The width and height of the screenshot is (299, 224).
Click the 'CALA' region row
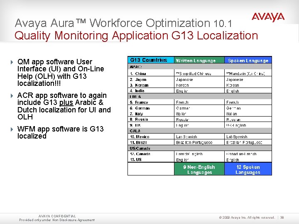[200, 131]
